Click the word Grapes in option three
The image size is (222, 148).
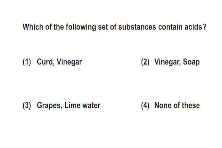point(49,105)
